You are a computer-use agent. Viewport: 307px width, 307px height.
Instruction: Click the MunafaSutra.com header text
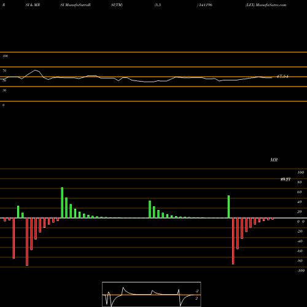pos(271,5)
